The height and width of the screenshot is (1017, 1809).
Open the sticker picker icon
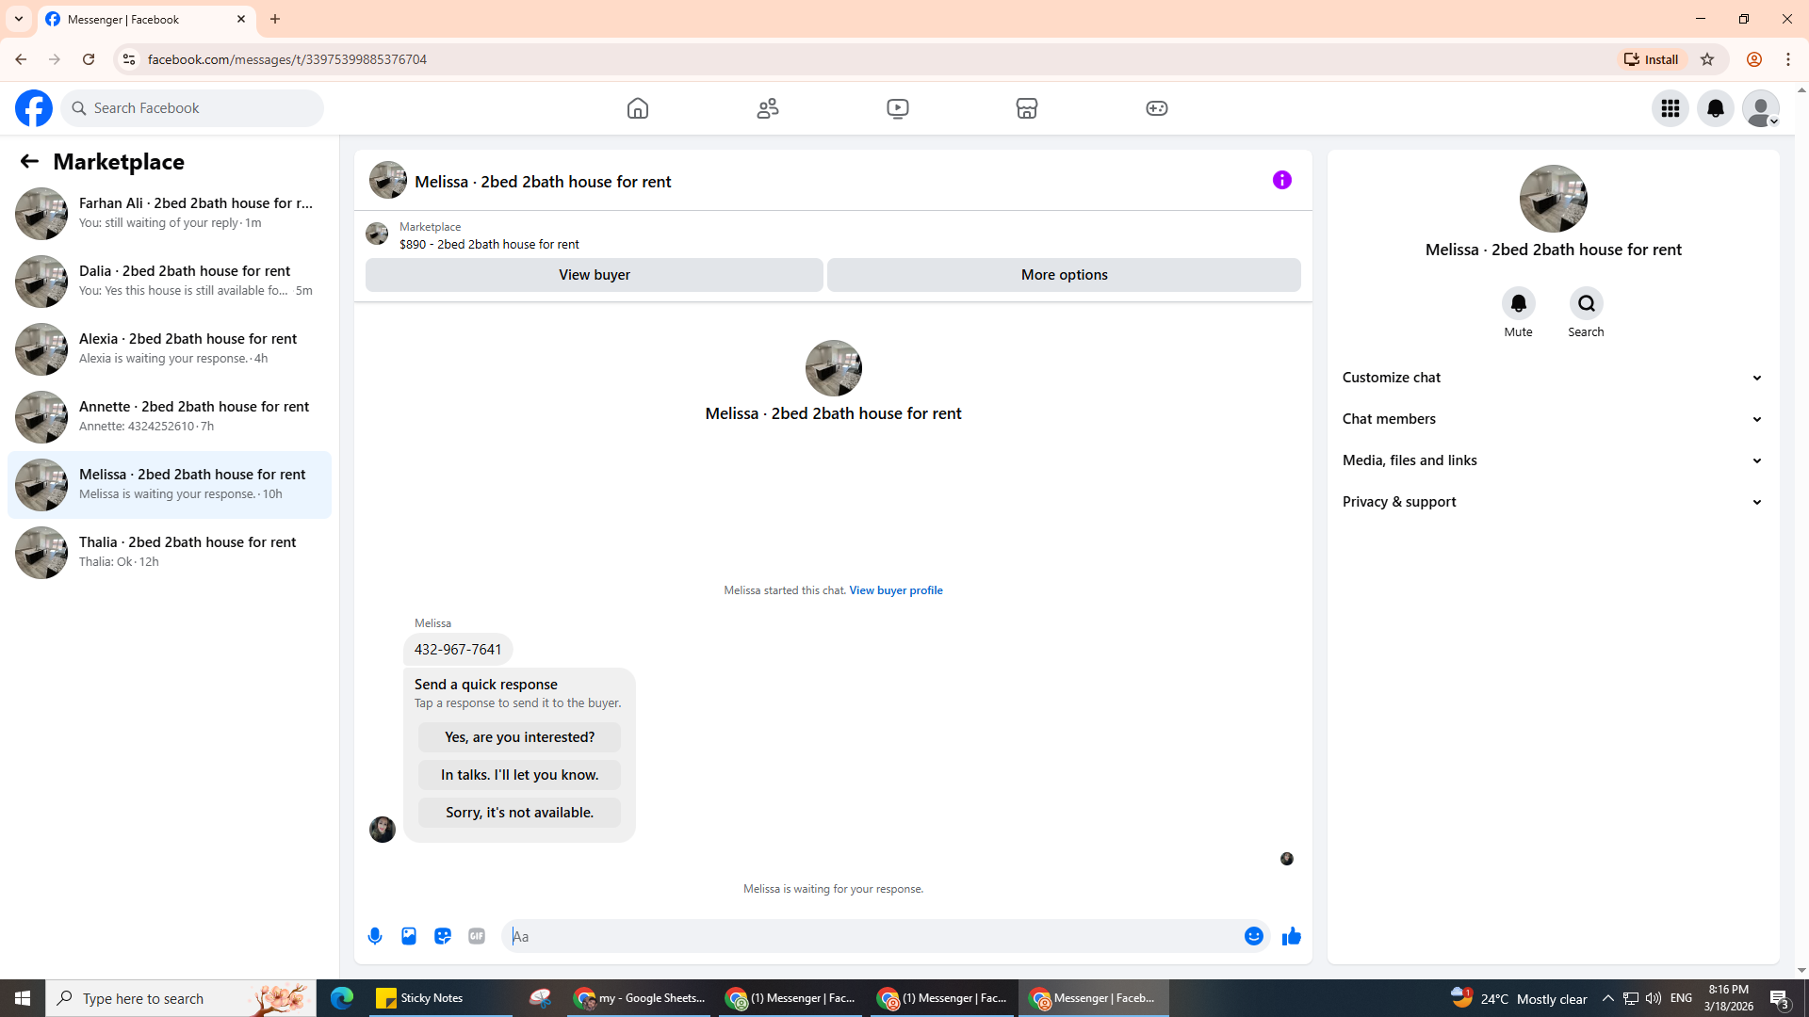443,936
